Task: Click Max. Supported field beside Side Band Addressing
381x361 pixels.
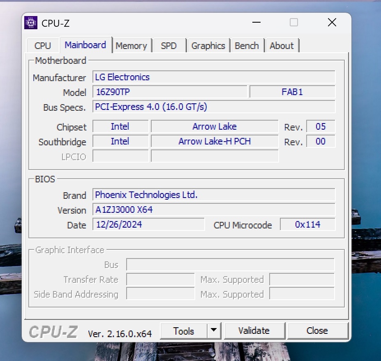Action: pos(302,294)
